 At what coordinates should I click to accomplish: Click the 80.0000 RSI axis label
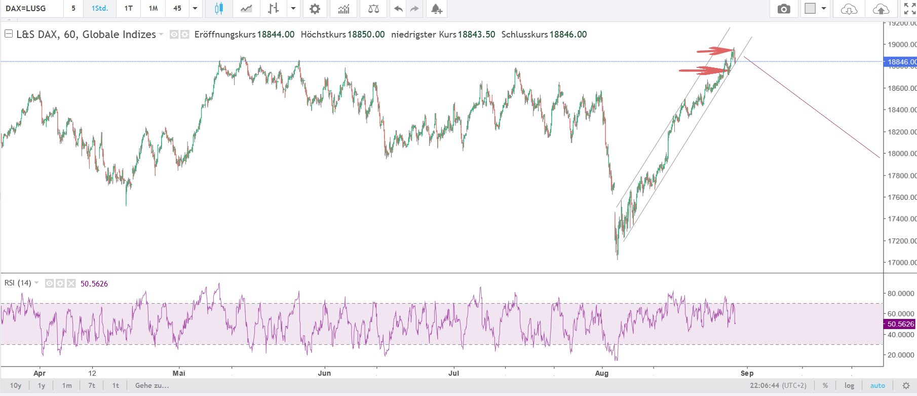coord(901,294)
